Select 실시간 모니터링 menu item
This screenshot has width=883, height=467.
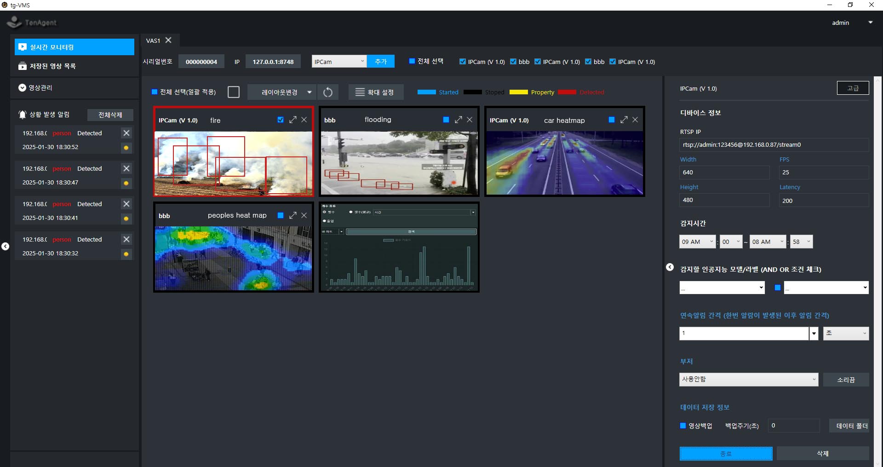click(x=75, y=47)
